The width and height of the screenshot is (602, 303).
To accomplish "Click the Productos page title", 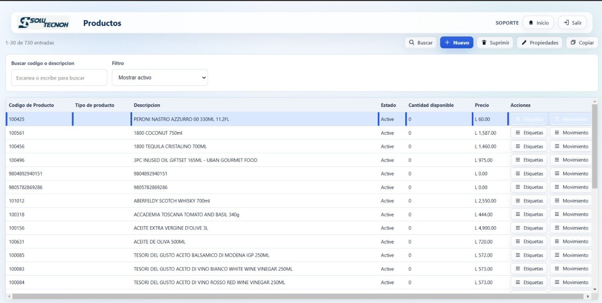I will click(102, 23).
